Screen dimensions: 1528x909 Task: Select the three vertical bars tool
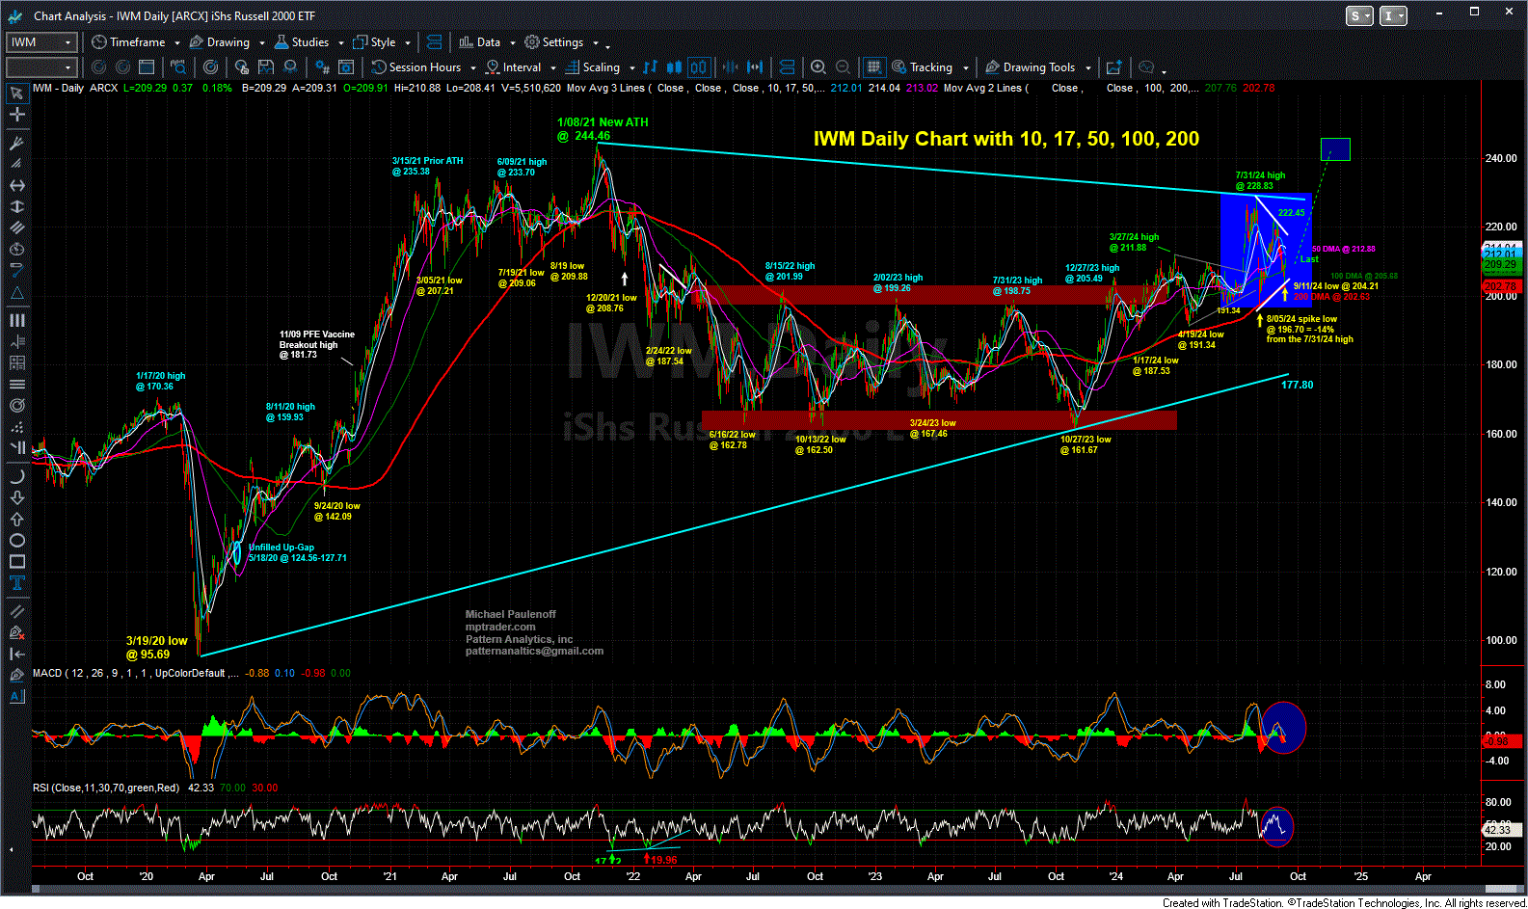click(x=16, y=320)
